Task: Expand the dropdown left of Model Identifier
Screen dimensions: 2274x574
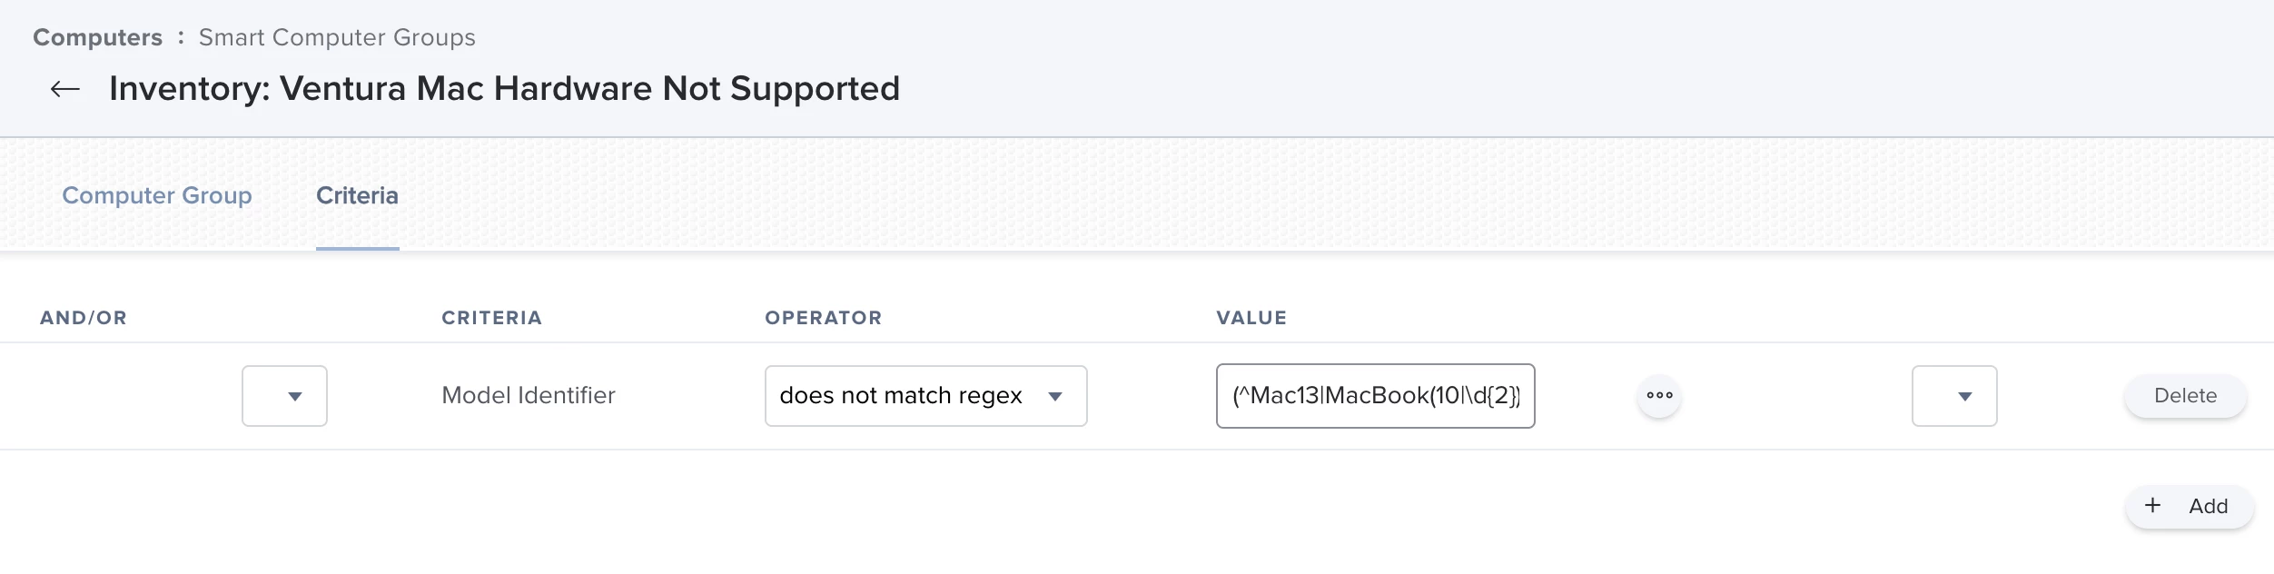Action: click(284, 396)
